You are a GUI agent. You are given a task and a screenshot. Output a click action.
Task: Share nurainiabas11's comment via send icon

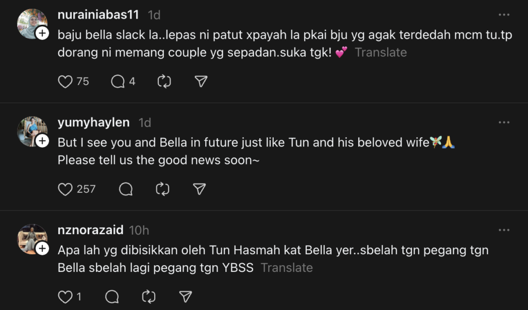click(x=201, y=81)
